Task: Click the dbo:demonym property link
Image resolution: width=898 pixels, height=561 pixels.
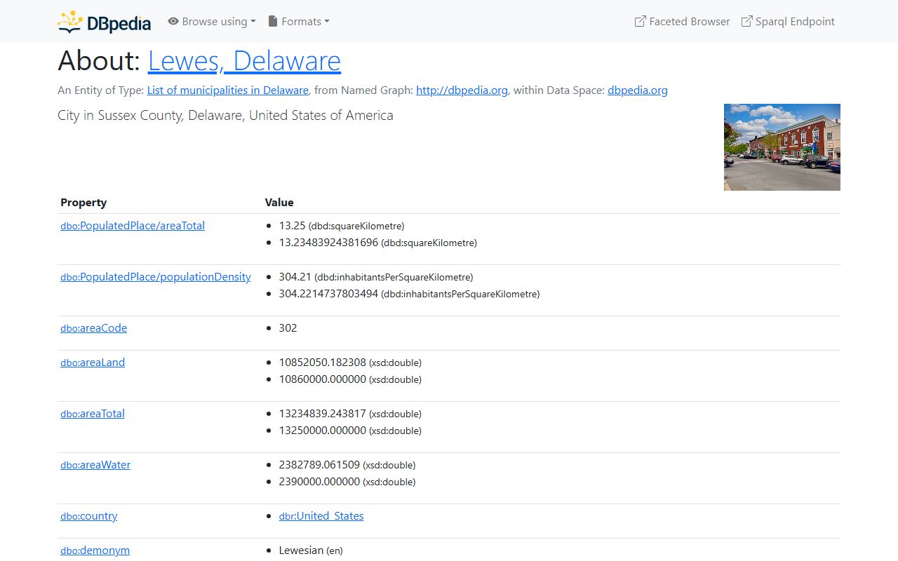Action: [x=95, y=550]
